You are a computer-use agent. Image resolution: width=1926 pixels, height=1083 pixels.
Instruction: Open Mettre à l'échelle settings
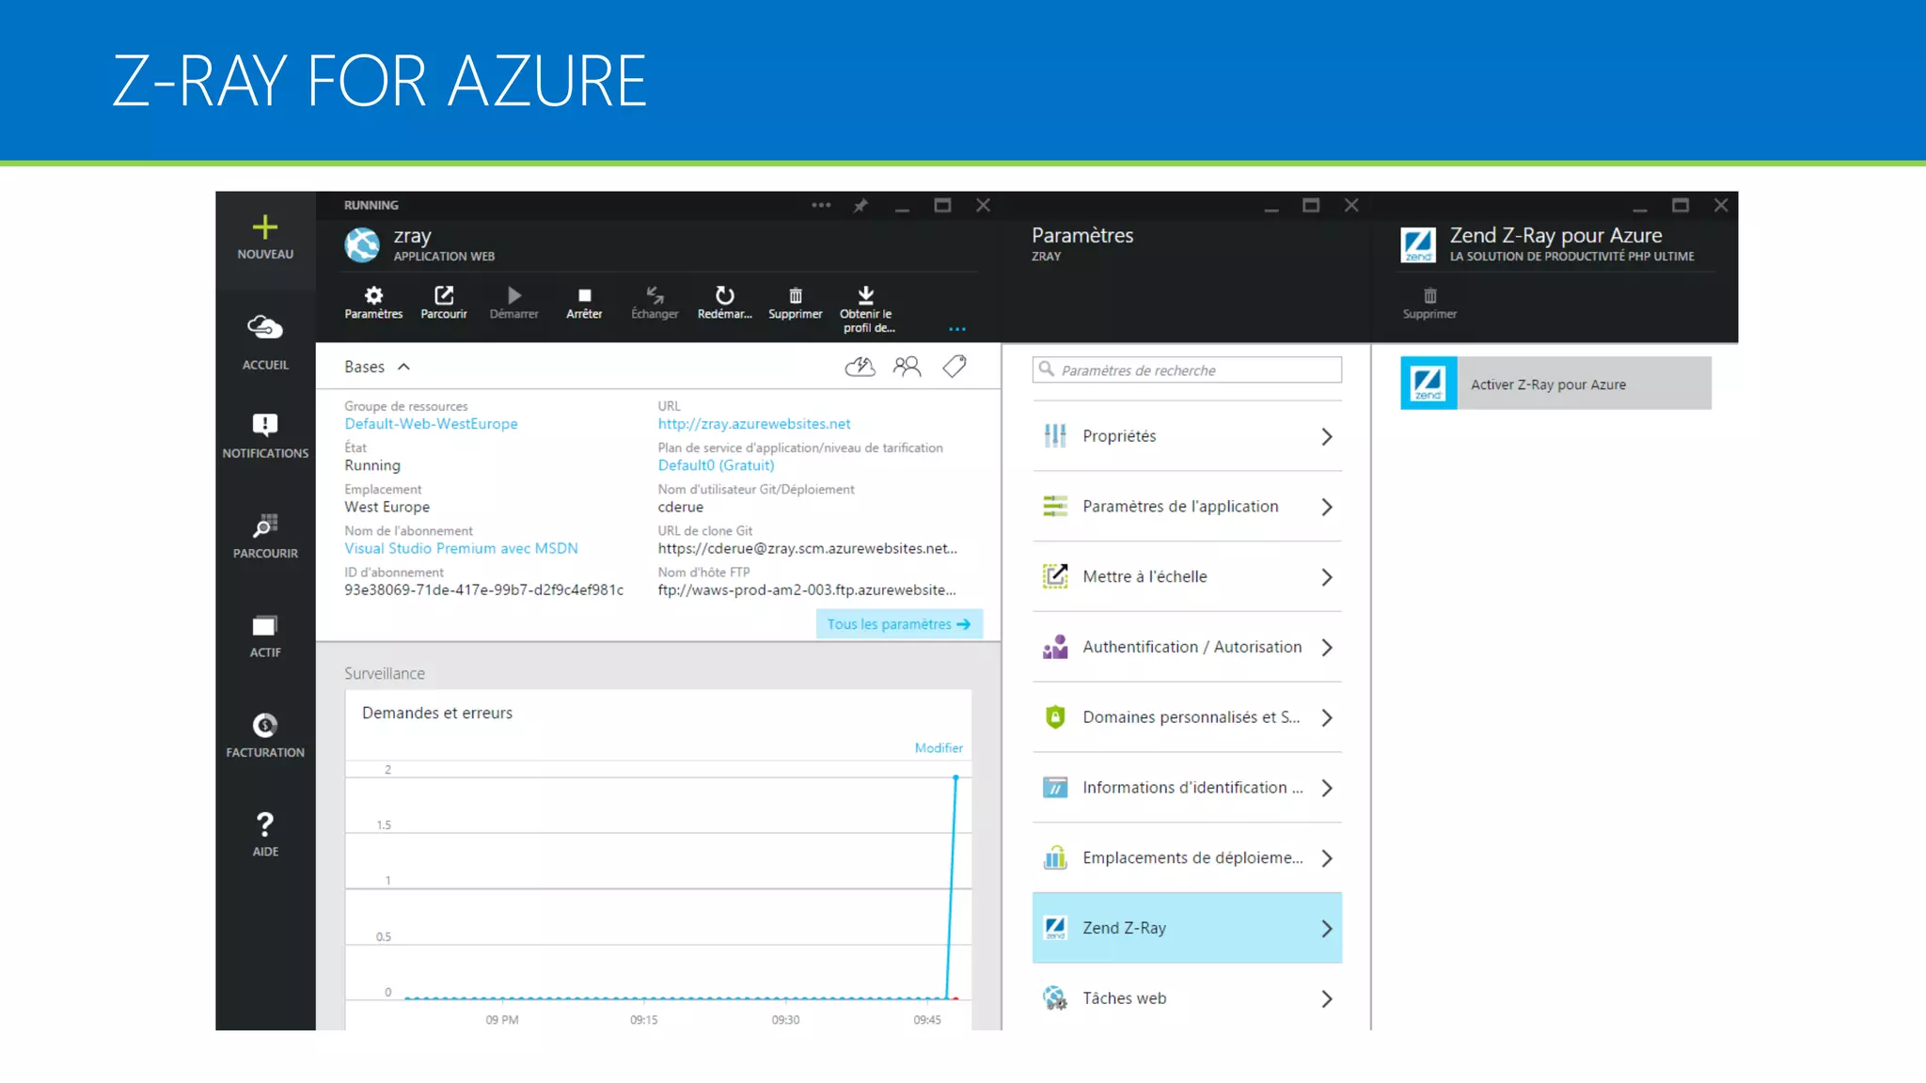(1187, 577)
